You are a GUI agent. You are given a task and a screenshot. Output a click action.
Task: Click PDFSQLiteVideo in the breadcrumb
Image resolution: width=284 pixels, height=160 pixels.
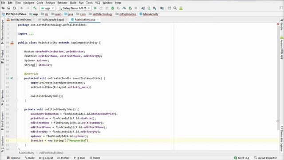(16, 14)
